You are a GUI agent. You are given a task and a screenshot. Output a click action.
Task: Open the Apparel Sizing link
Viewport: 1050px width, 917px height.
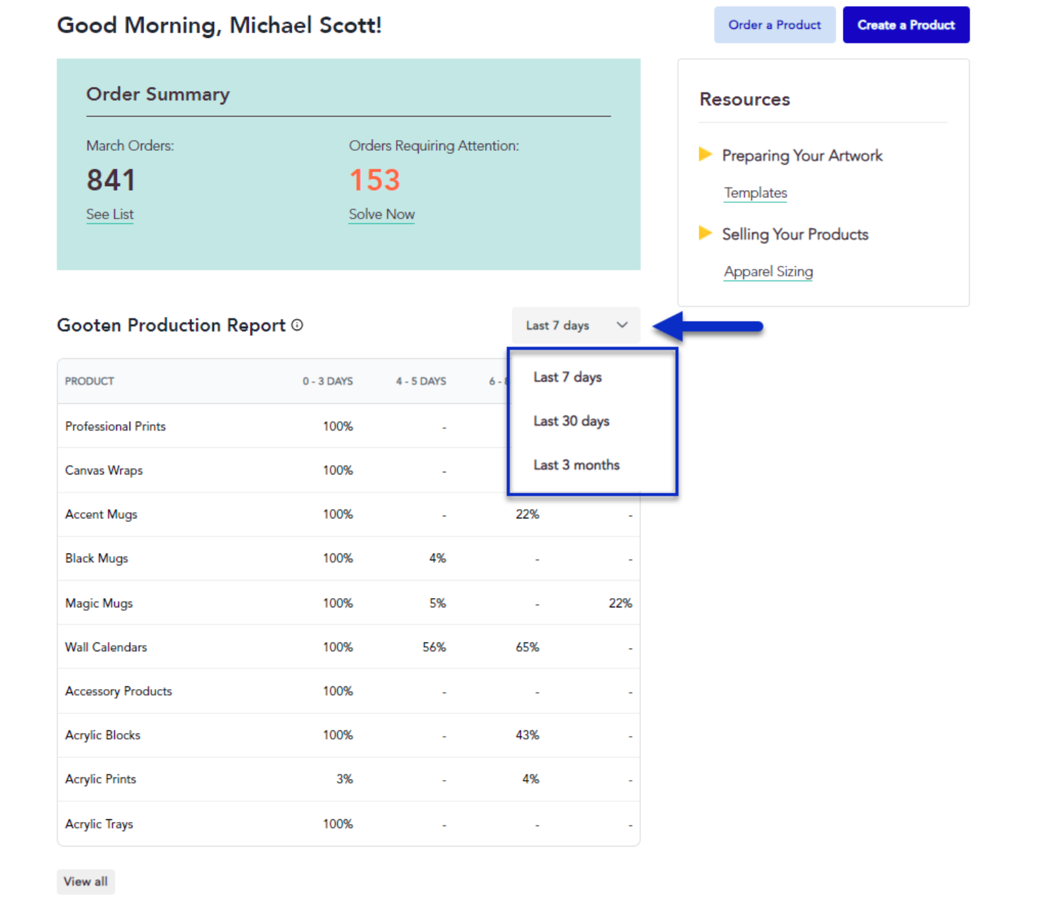[768, 271]
